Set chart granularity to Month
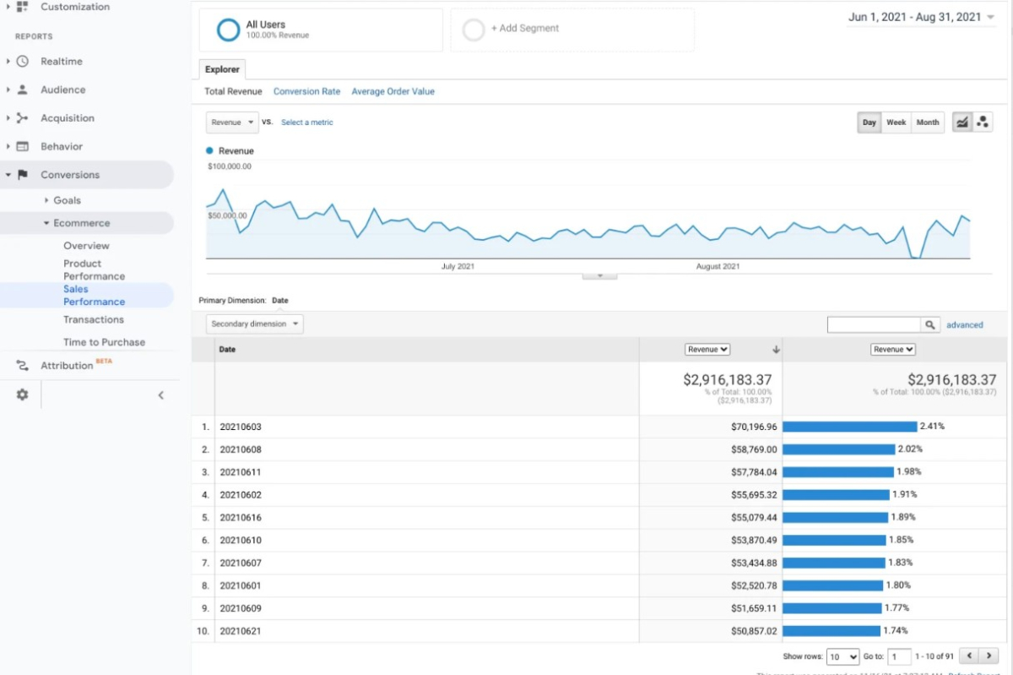This screenshot has height=675, width=1013. click(x=927, y=122)
